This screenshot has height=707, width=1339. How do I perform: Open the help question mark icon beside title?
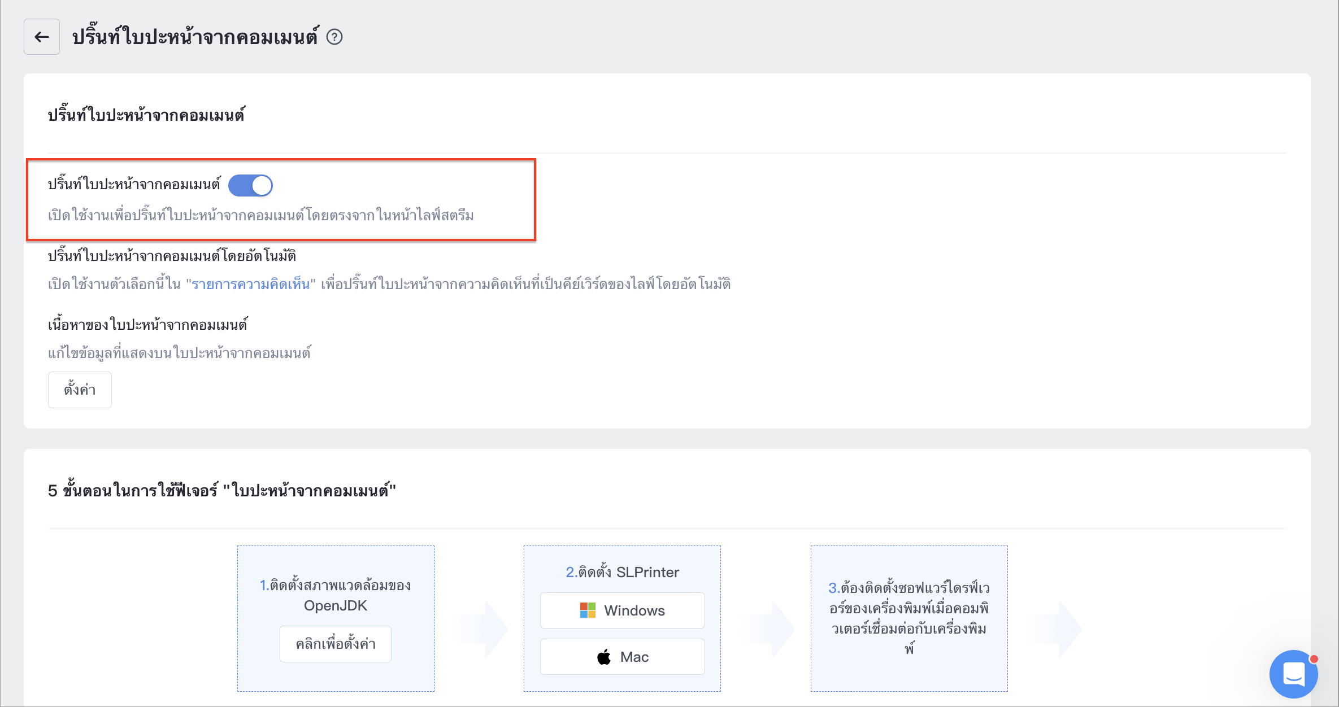[x=334, y=37]
